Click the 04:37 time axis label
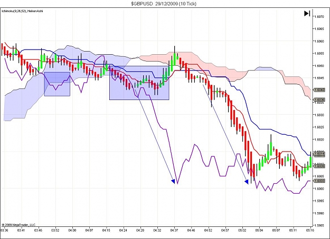Screen dimensions: 330x239 [174, 230]
